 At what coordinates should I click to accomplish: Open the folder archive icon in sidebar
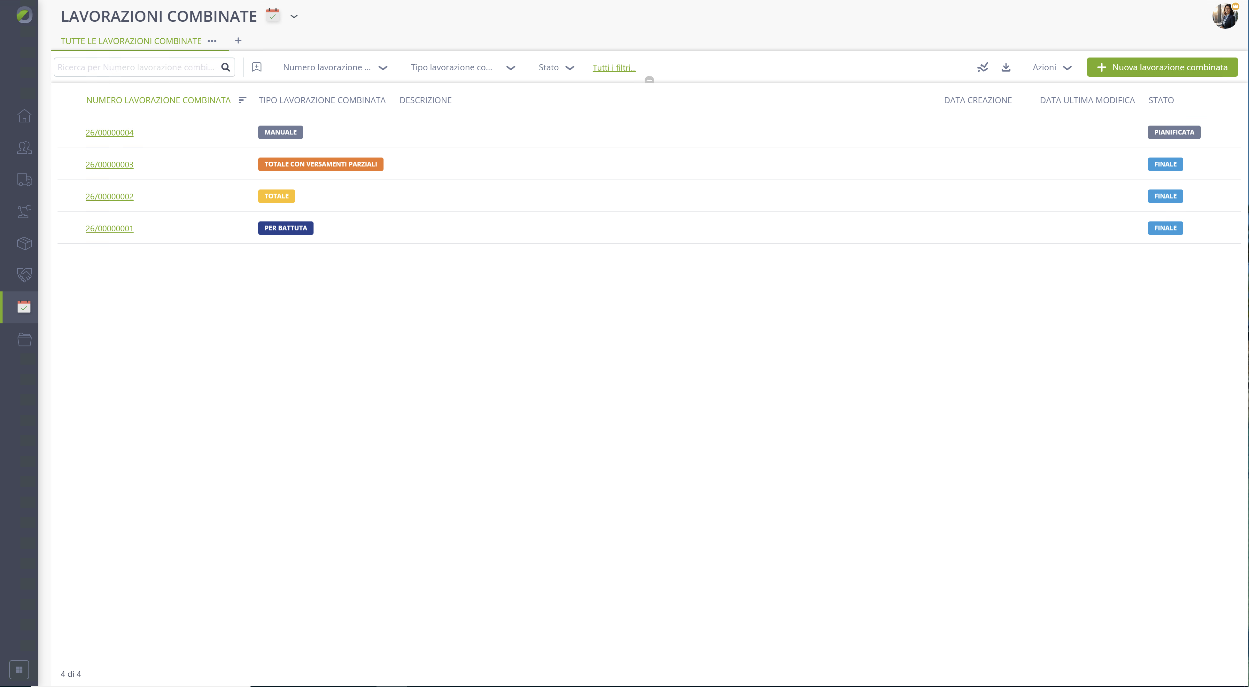point(24,339)
